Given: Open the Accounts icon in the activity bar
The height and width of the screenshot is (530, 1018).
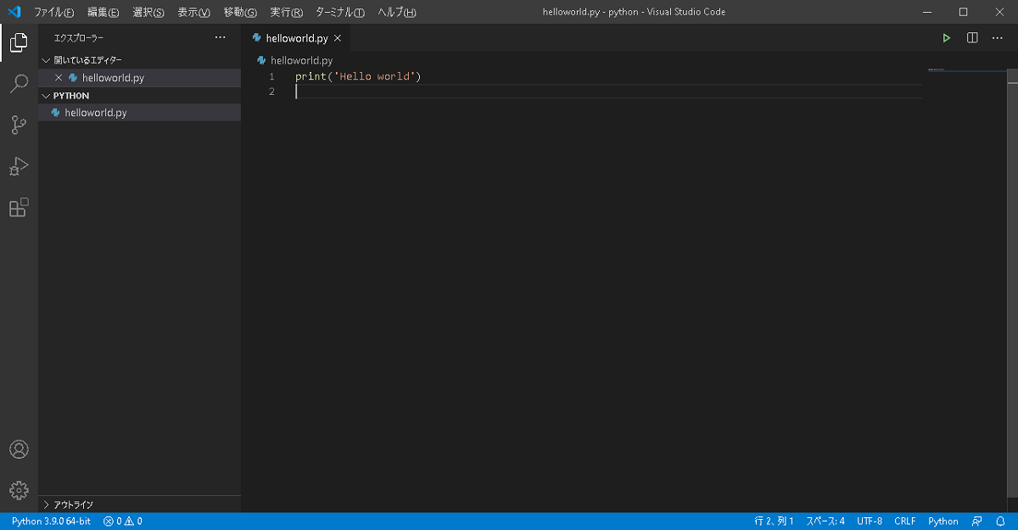Looking at the screenshot, I should [x=19, y=449].
